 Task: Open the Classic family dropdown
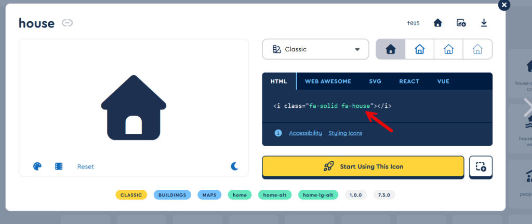click(x=315, y=49)
